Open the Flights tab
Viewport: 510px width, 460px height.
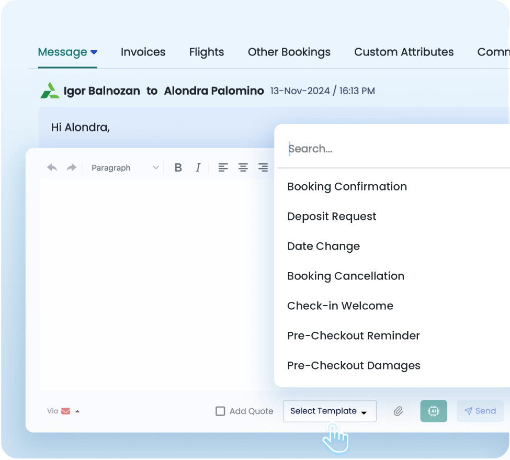(x=207, y=52)
